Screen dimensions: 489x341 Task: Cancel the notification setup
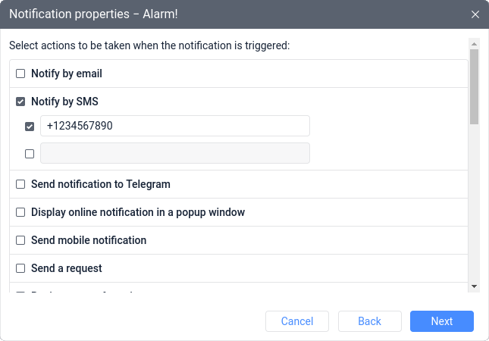(297, 321)
